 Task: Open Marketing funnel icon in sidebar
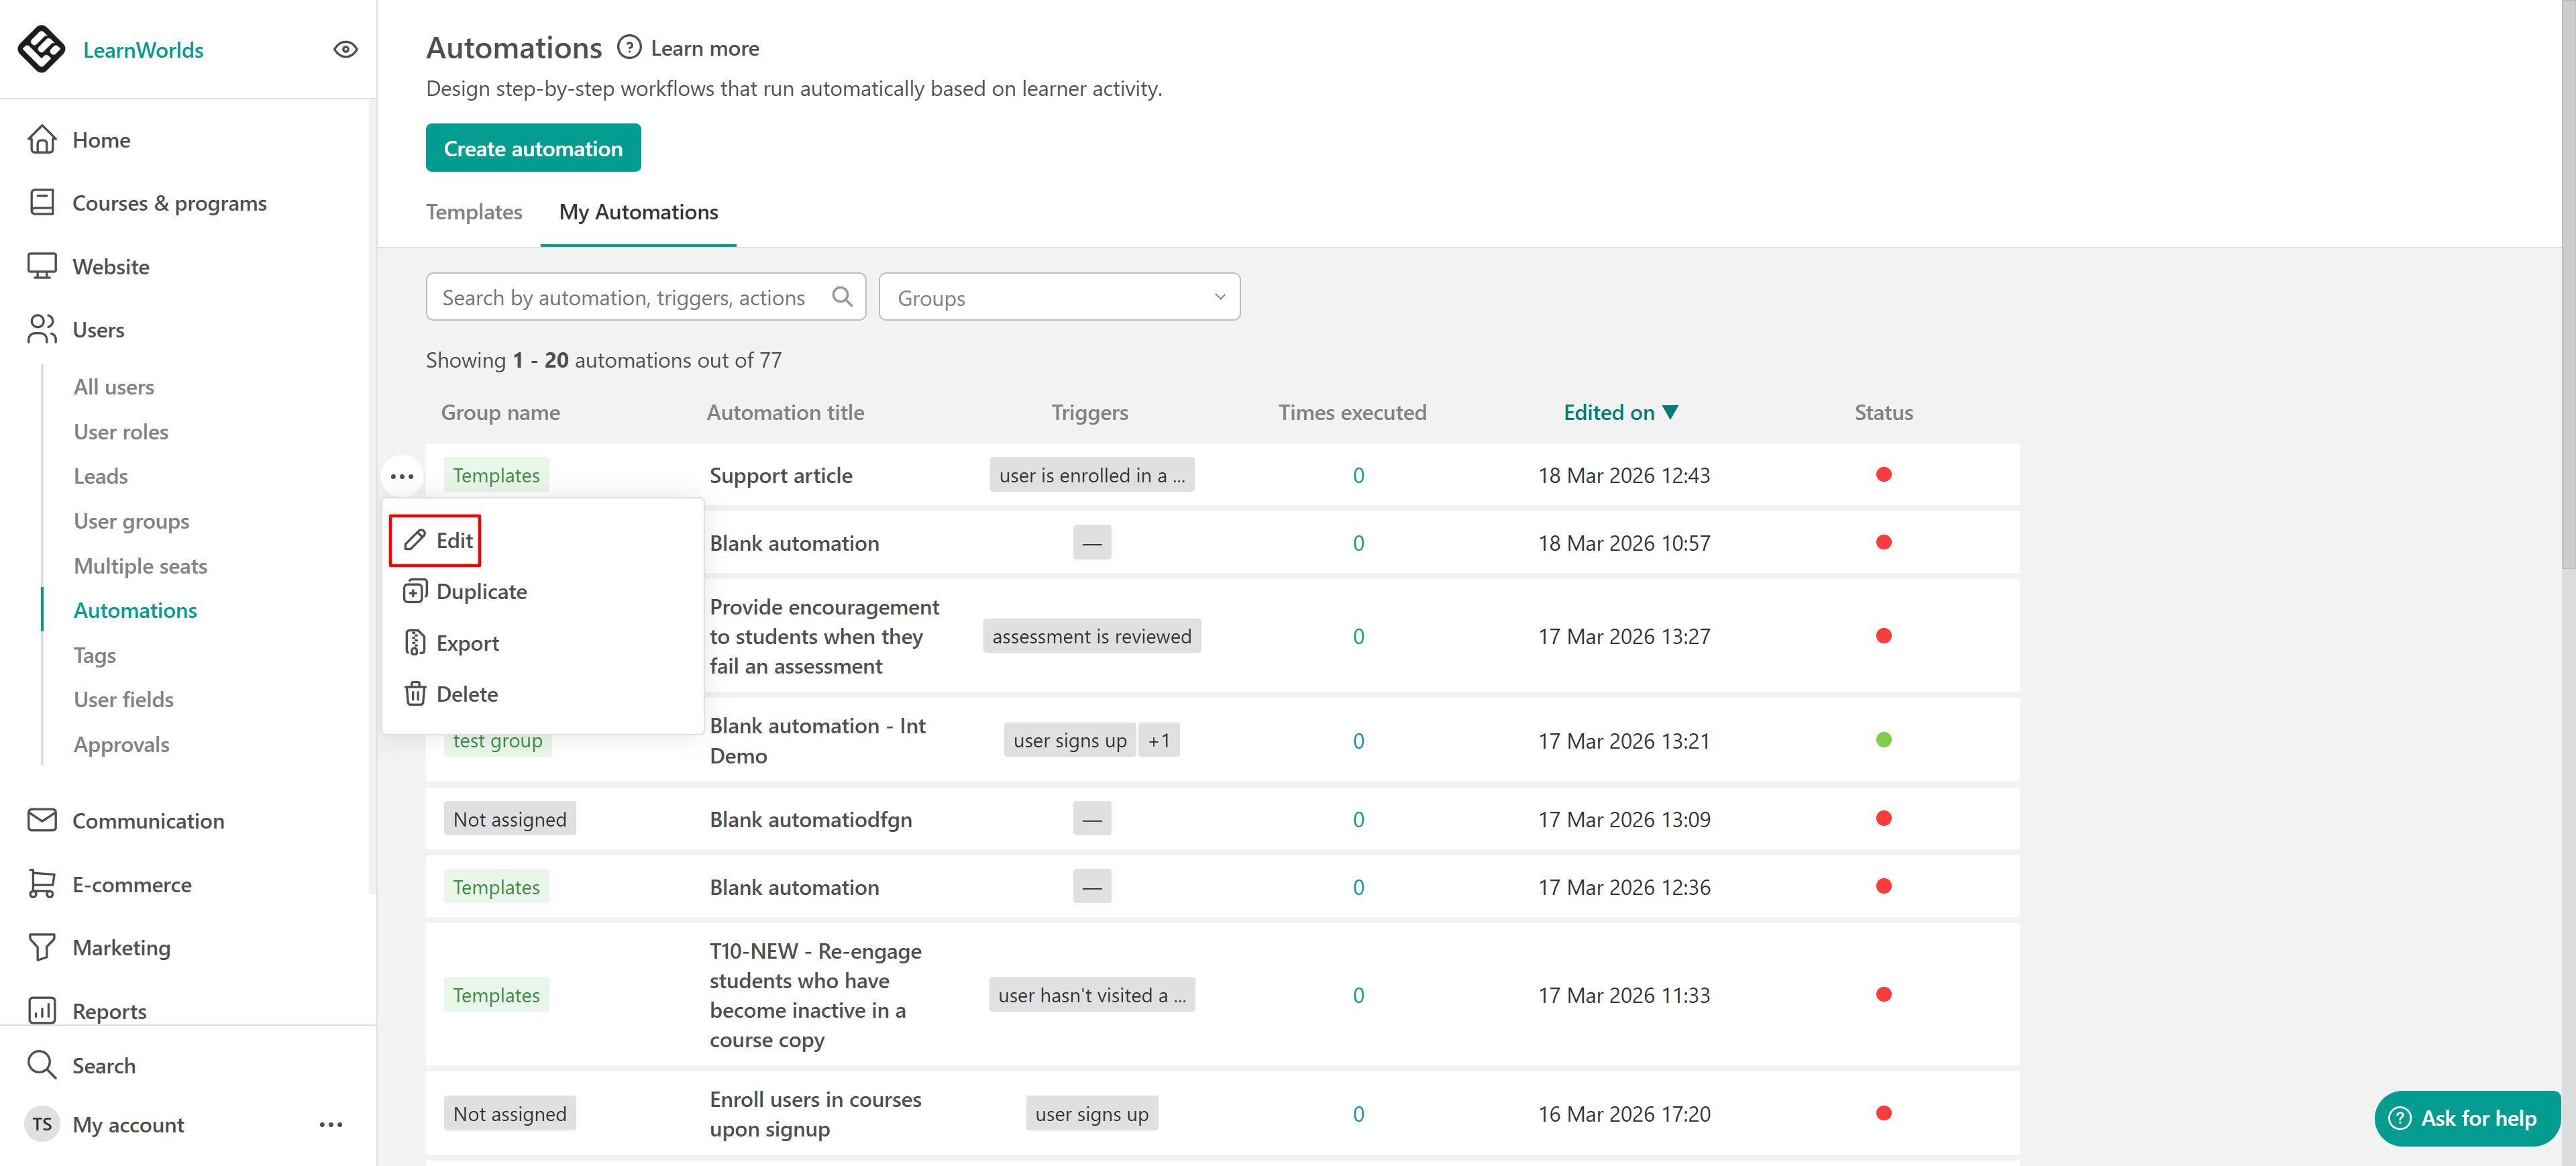pos(41,947)
